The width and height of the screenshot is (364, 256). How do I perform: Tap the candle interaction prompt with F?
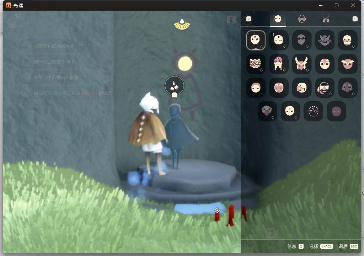point(174,87)
